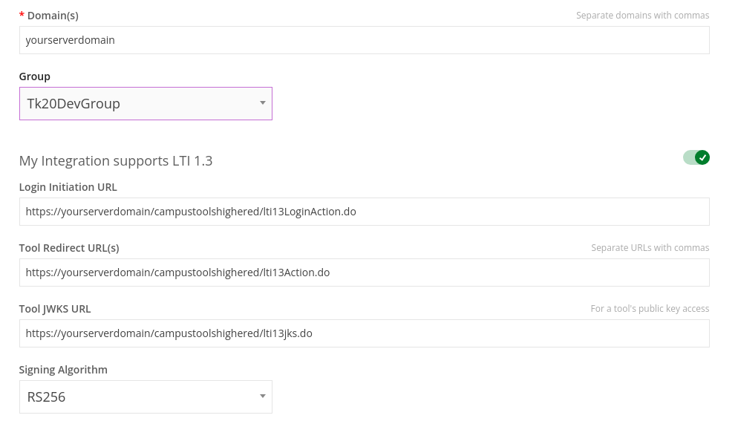Select the Tool JWKS URL text box

pyautogui.click(x=365, y=333)
